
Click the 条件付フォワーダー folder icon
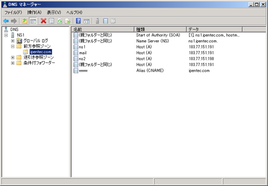19,63
